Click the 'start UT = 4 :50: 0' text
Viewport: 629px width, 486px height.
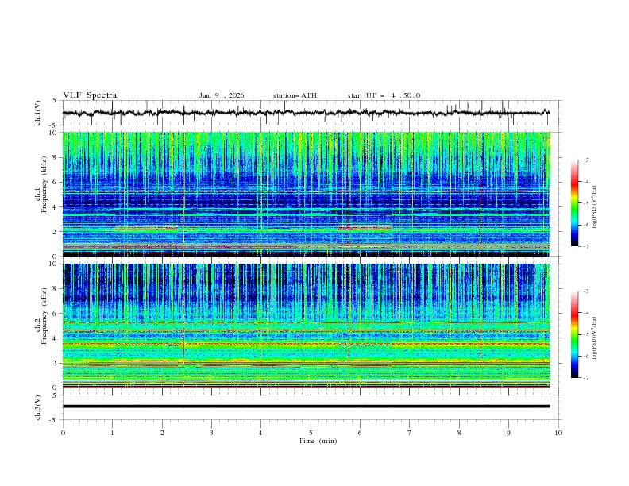[x=384, y=95]
